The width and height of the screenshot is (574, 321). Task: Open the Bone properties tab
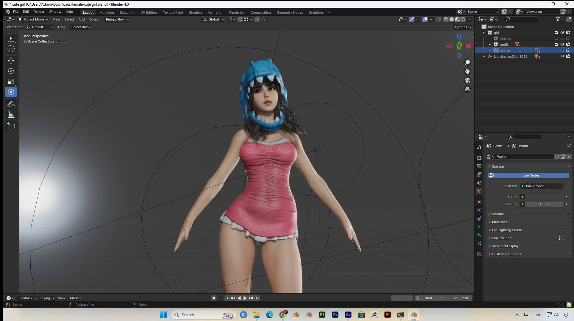479,235
